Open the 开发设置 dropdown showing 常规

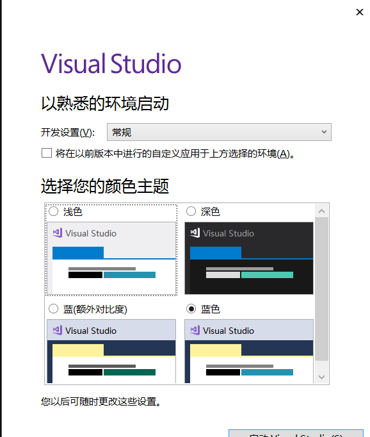point(219,132)
